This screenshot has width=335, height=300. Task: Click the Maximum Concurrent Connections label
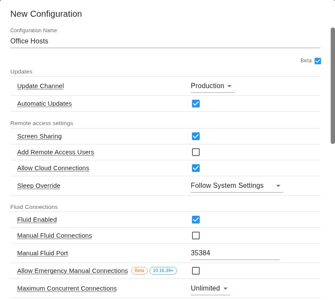click(x=67, y=288)
